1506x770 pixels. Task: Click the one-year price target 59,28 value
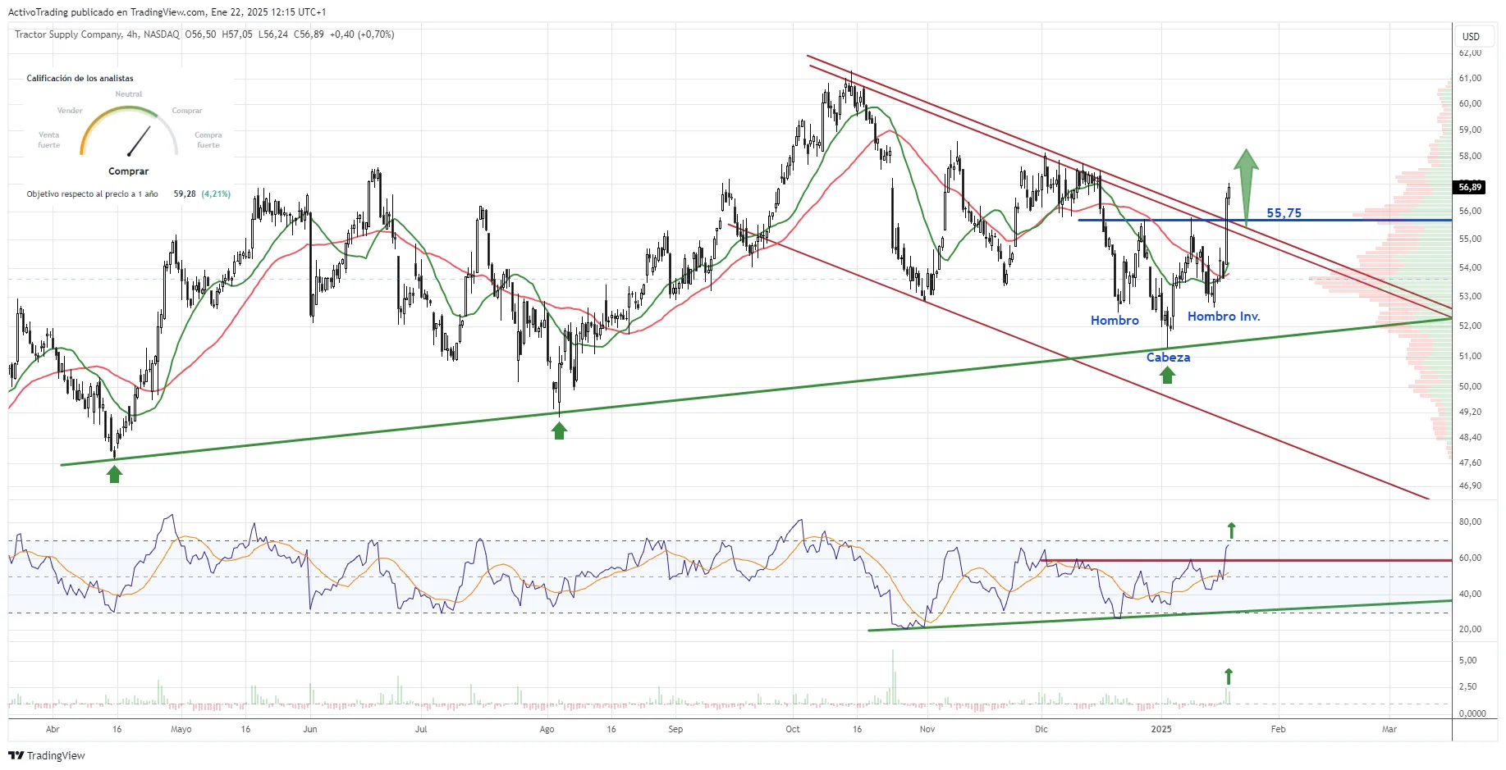pos(185,194)
